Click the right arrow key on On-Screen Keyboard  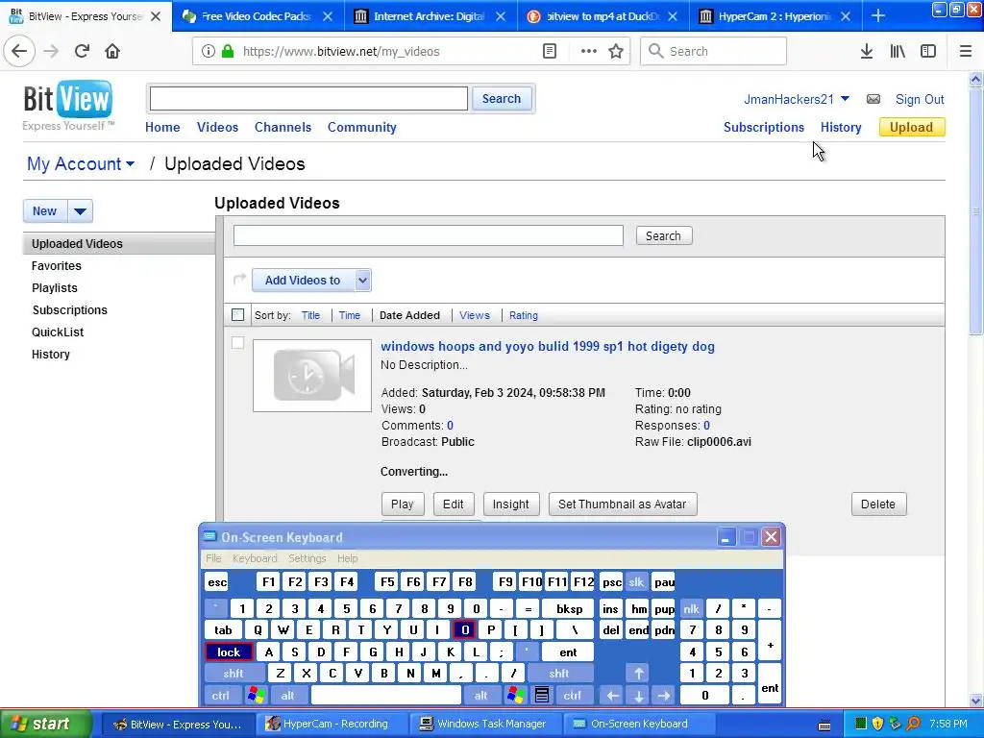[x=664, y=696]
